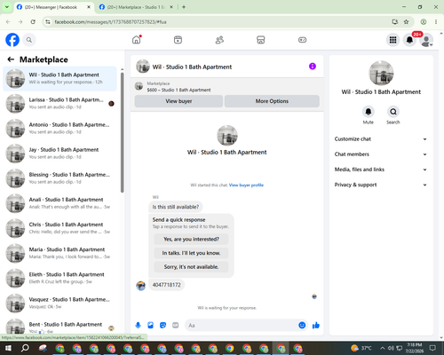Click large Wil profile thumbnail in right panel
Image resolution: width=444 pixels, height=355 pixels.
click(381, 73)
